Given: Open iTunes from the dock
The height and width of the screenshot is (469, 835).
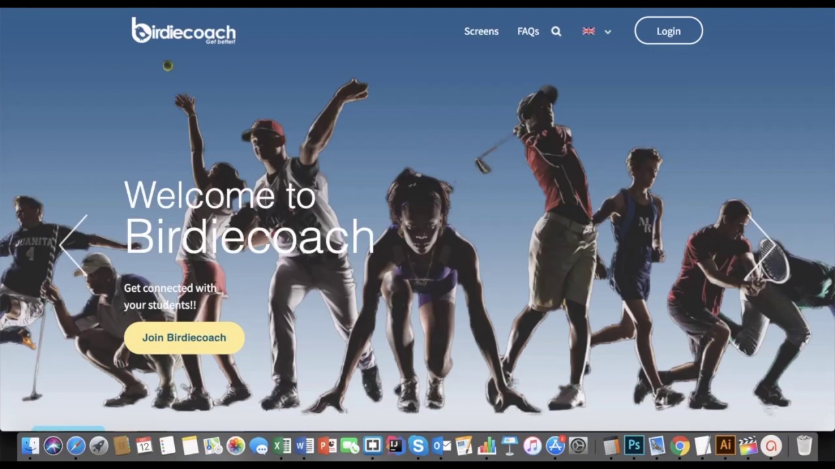Looking at the screenshot, I should click(x=532, y=446).
